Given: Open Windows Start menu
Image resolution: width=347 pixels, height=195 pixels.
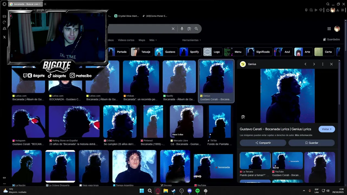Looking at the screenshot, I should click(142, 191).
